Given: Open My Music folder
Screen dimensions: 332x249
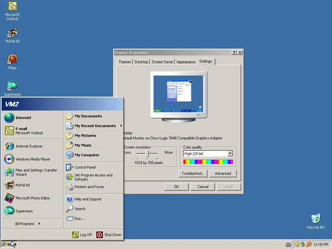Looking at the screenshot, I should [94, 145].
